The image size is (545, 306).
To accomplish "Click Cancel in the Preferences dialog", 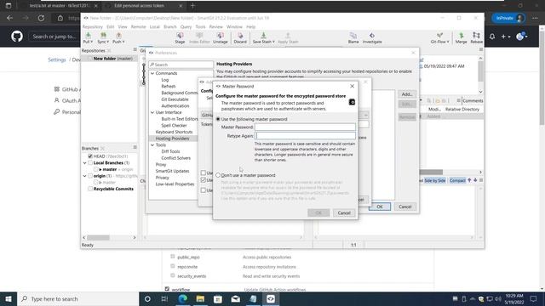I will point(405,207).
